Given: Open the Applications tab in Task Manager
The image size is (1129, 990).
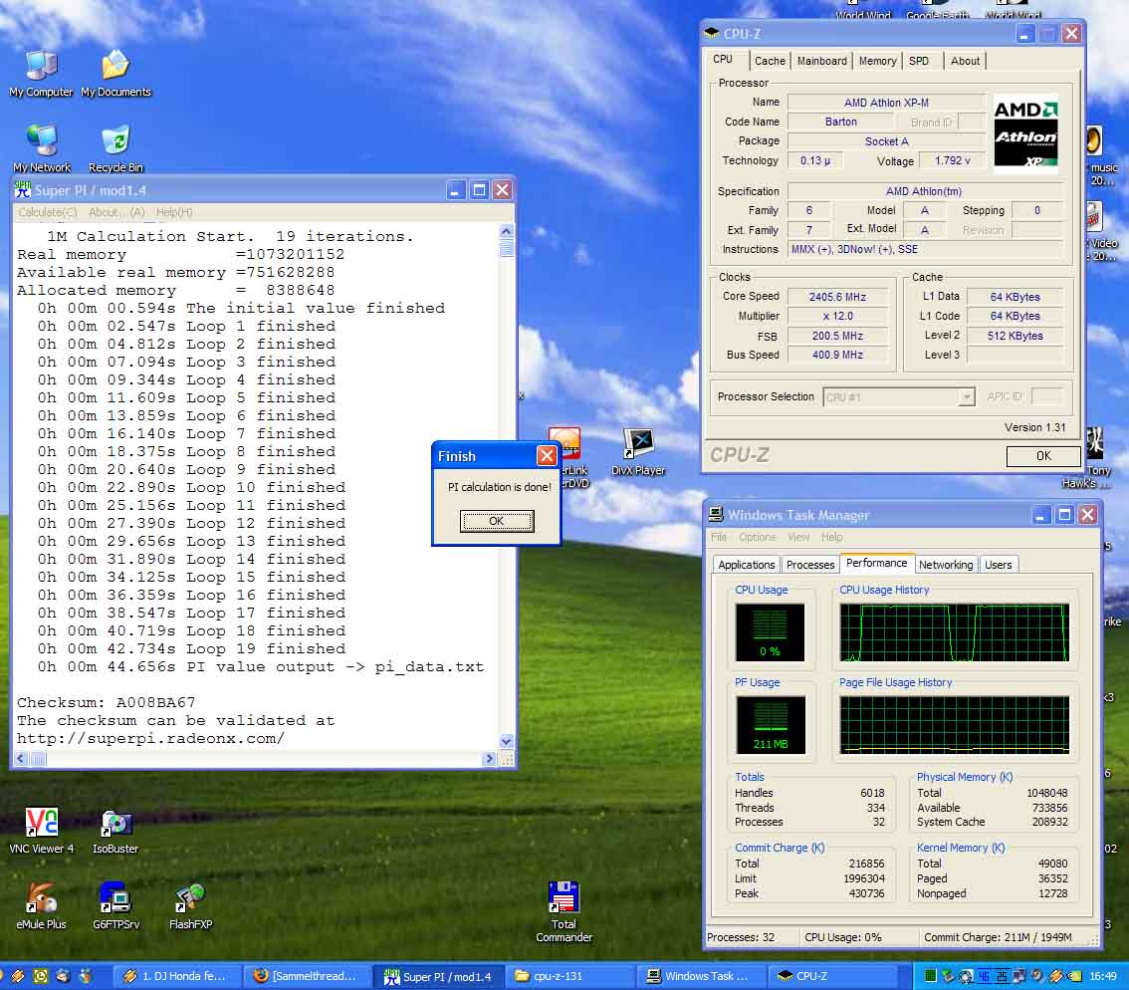Looking at the screenshot, I should (747, 565).
